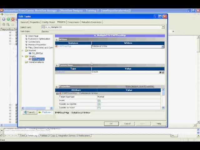Screen dimensions: 200x150
Task: Switch to the Transformations view tab
Action: (30, 112)
